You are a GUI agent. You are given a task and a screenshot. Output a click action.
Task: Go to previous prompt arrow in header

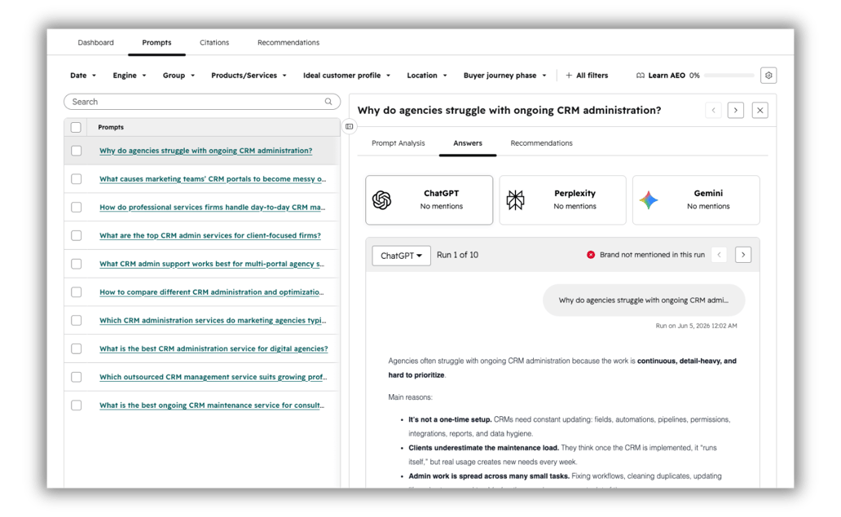[713, 111]
